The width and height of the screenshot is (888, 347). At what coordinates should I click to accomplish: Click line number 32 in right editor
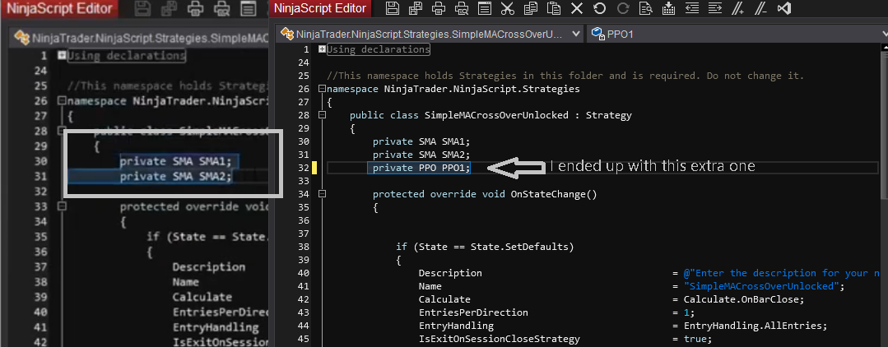pyautogui.click(x=303, y=168)
